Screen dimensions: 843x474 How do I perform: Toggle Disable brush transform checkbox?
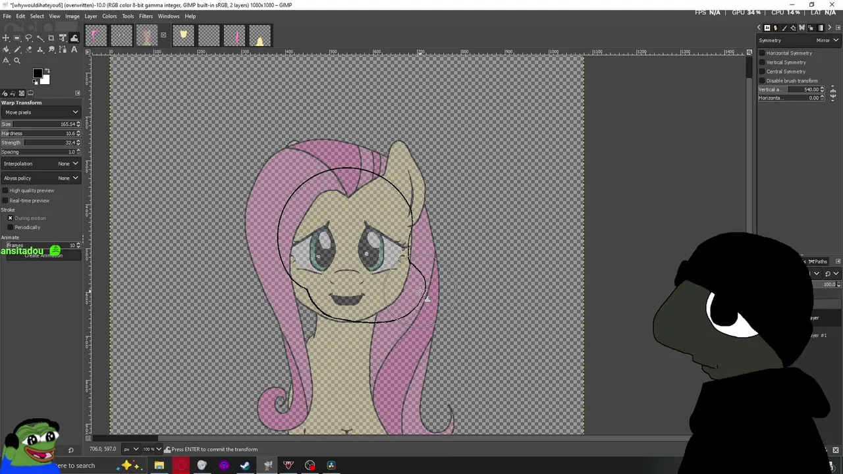click(762, 80)
